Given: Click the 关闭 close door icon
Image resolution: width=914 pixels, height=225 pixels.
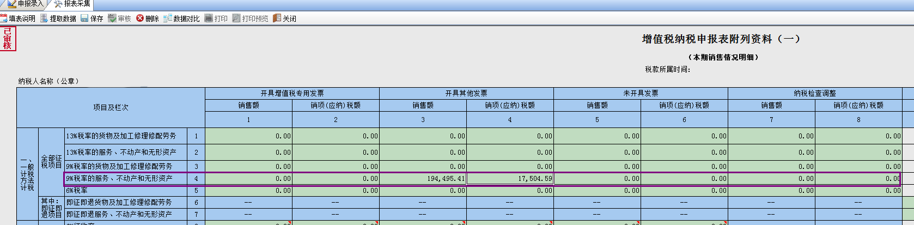Looking at the screenshot, I should (x=277, y=18).
